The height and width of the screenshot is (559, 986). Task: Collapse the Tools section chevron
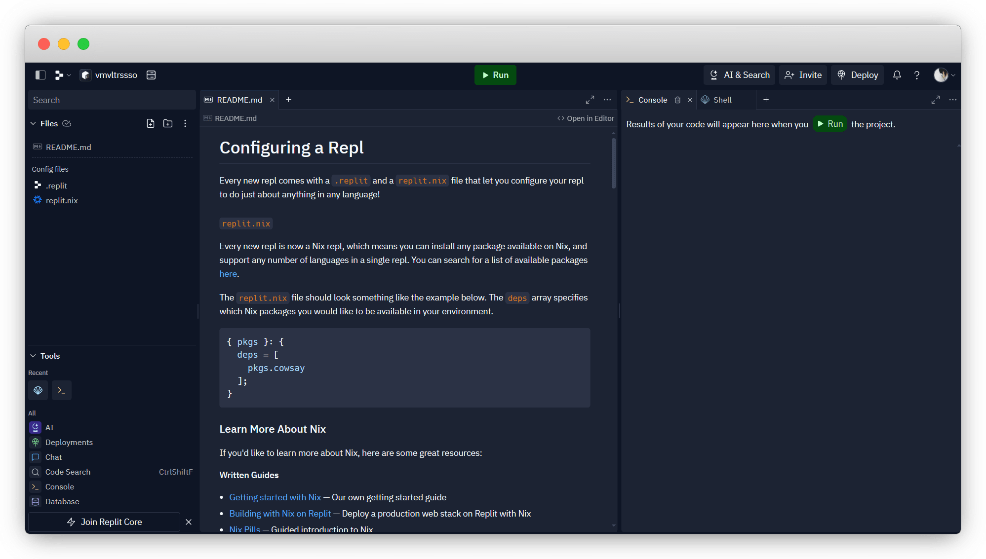[x=33, y=356]
